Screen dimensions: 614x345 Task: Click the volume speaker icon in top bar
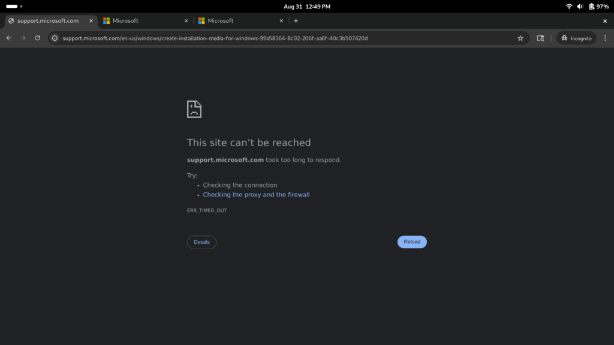(x=580, y=6)
